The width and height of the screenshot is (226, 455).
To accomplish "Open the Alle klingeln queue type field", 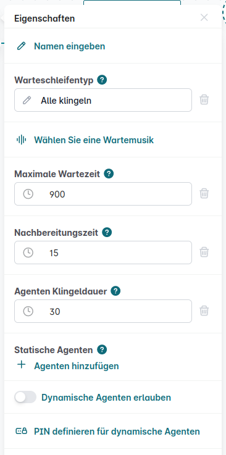I will 103,100.
